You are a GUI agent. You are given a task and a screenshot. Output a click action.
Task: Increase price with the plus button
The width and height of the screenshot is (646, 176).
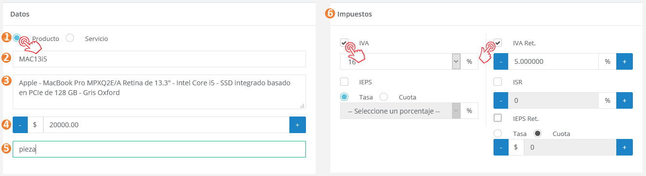pos(298,125)
